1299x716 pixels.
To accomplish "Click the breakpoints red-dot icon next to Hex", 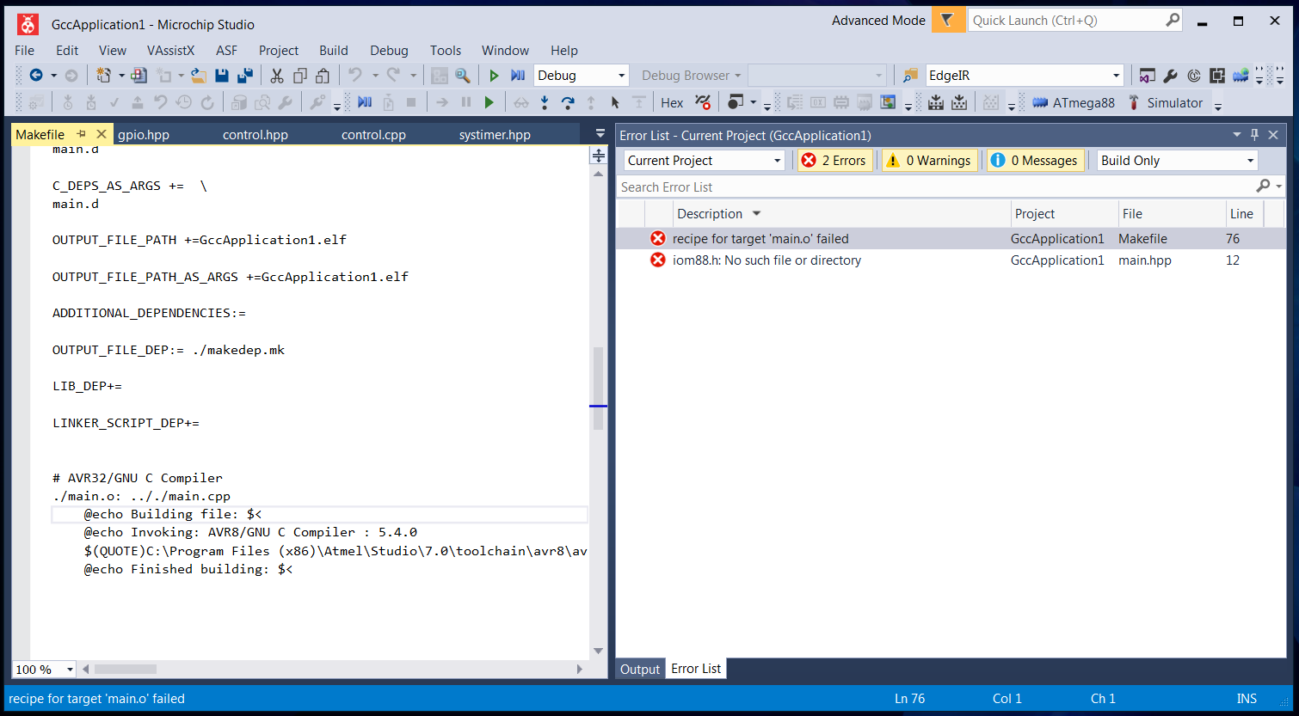I will click(703, 103).
